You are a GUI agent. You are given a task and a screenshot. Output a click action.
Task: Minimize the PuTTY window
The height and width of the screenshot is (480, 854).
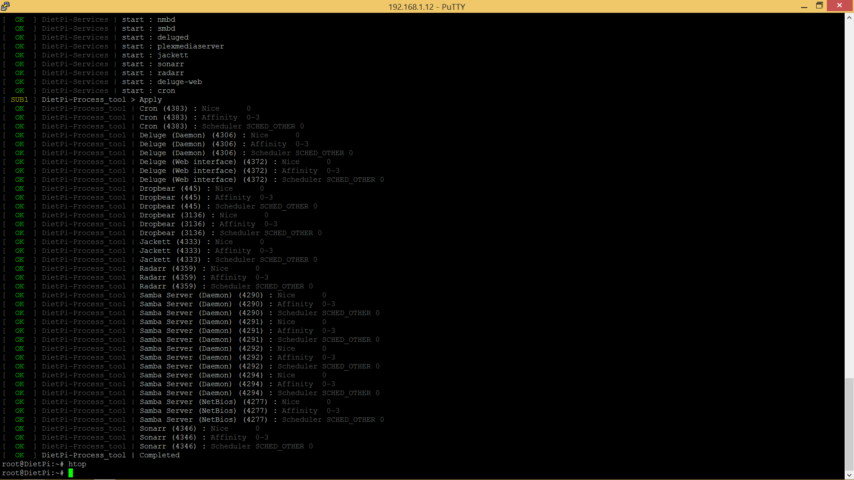coord(804,6)
